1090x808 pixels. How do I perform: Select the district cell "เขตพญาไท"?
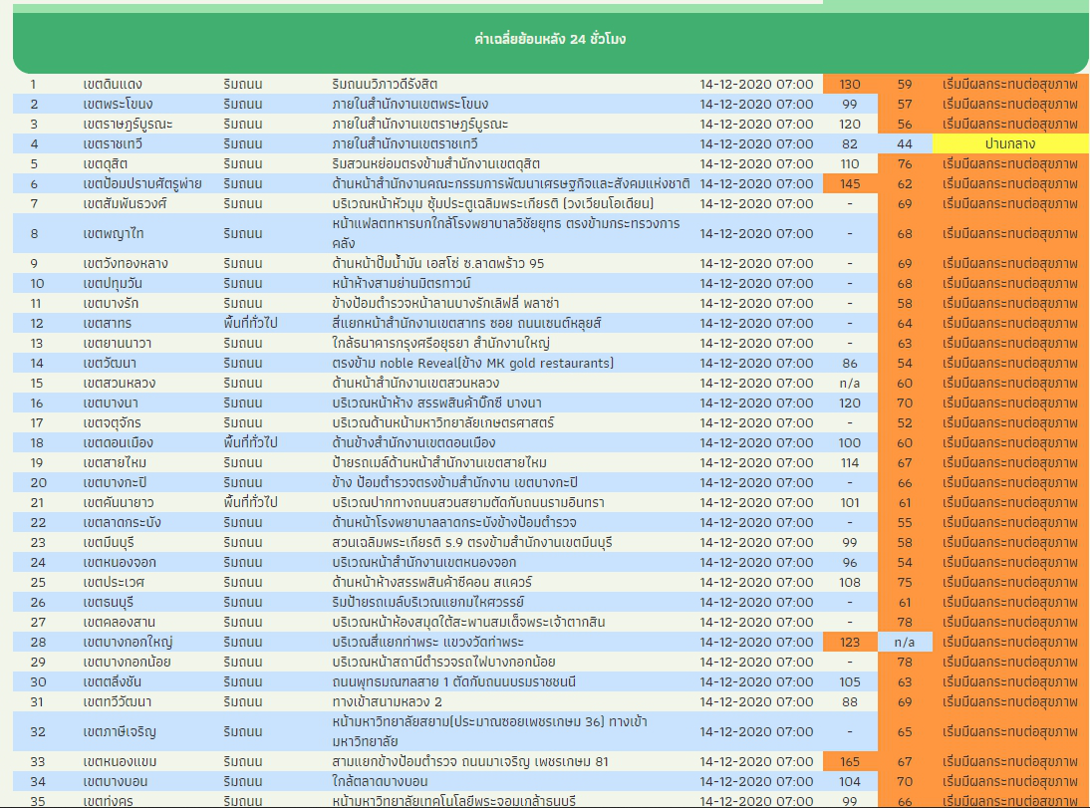114,234
